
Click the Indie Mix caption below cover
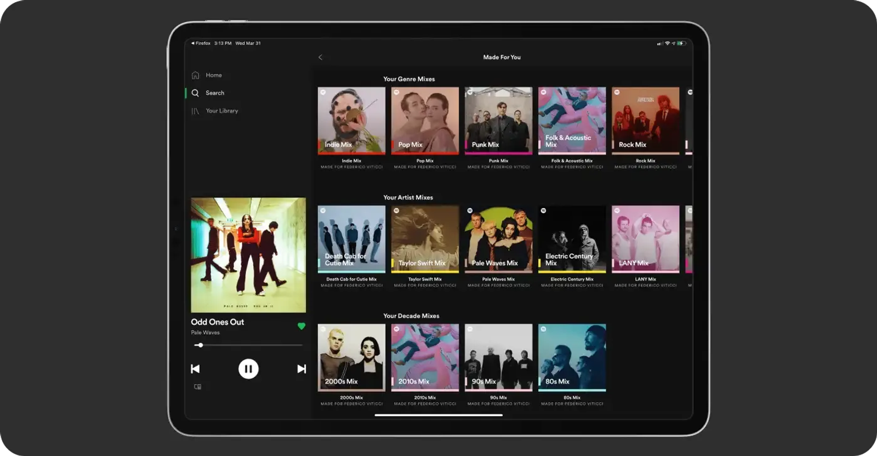click(x=351, y=161)
